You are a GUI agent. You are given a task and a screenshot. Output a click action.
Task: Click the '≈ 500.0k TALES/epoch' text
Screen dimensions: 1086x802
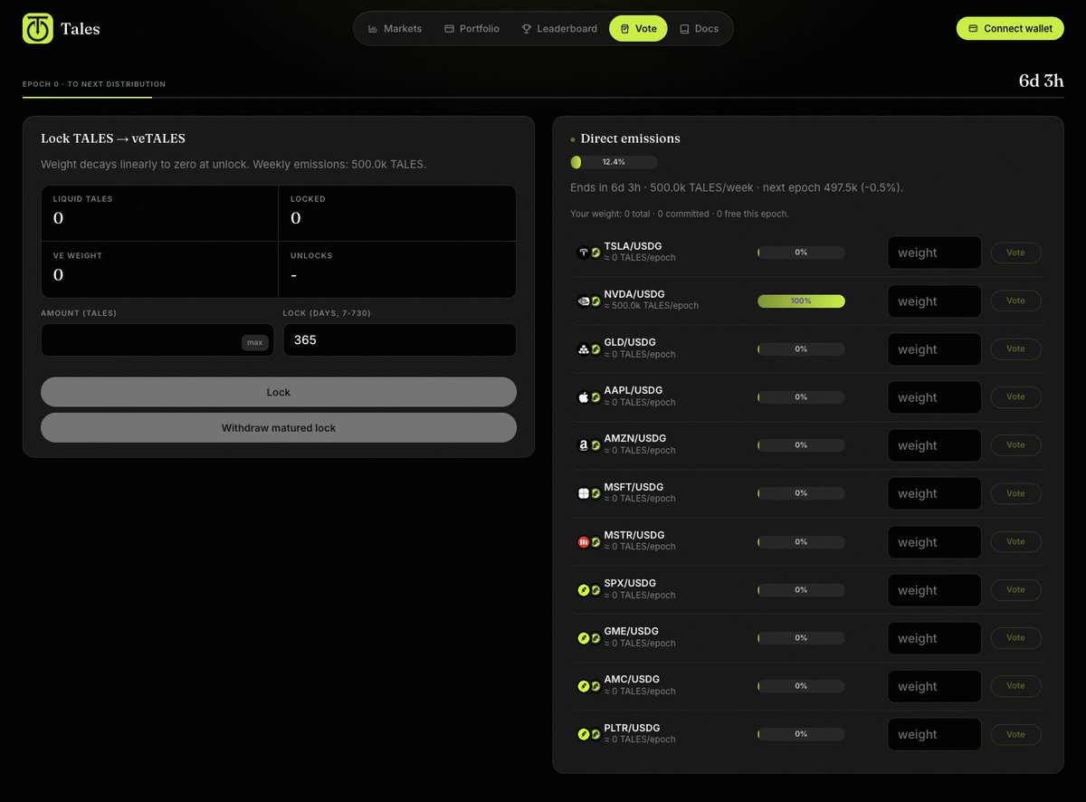(x=652, y=306)
